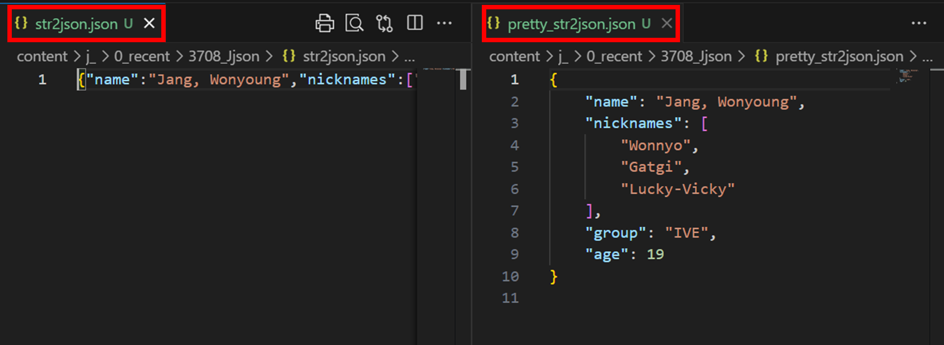Close the pretty_str2json.json tab
Screen dimensions: 944x345
[x=667, y=23]
